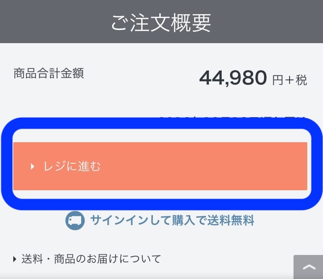This screenshot has height=279, width=323.
Task: Select the 44,980 total price amount
Action: click(x=233, y=77)
